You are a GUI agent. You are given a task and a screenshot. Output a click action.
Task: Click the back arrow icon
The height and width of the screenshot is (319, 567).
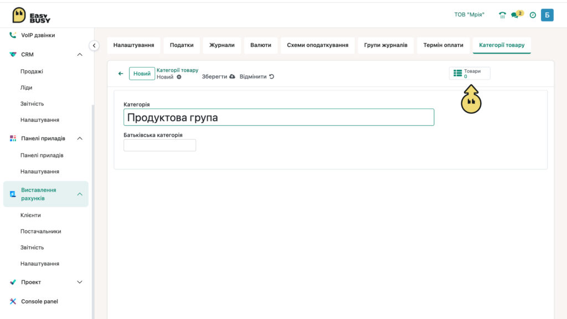click(121, 74)
